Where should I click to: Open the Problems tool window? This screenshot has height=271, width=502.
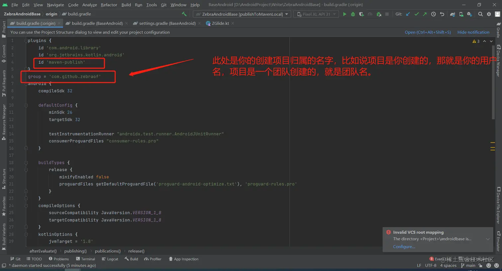point(59,259)
